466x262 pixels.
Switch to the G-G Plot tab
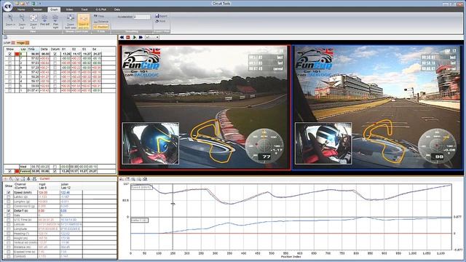[x=100, y=9]
